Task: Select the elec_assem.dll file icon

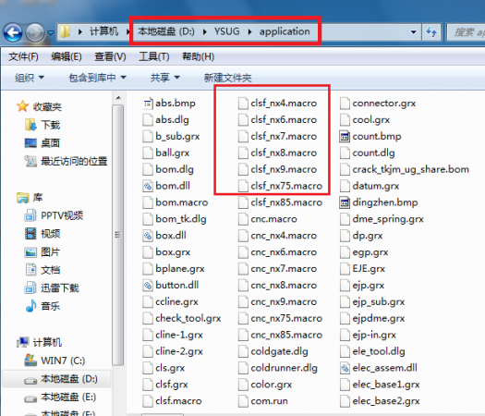Action: (x=345, y=368)
